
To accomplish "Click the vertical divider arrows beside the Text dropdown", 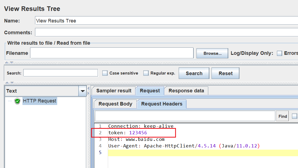I will point(89,91).
